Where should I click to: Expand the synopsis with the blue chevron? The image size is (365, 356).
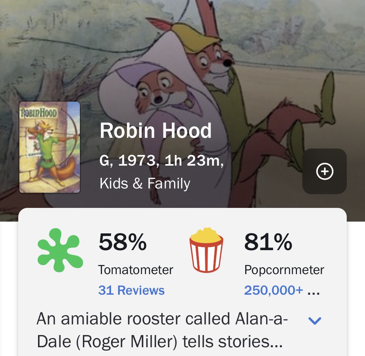click(314, 321)
